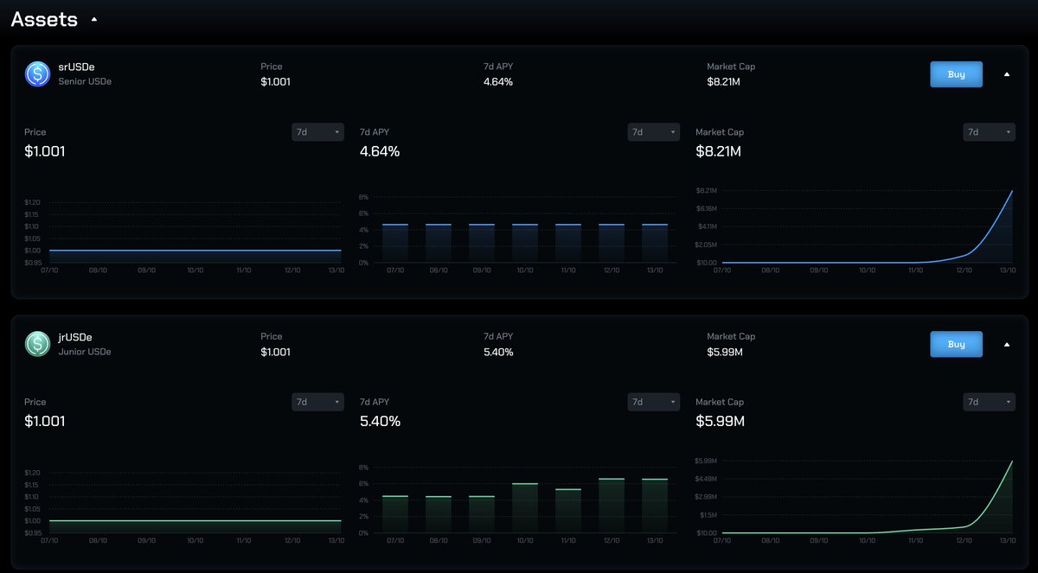Image resolution: width=1038 pixels, height=573 pixels.
Task: Open jrUSDe 7d APY range dropdown
Action: 653,402
